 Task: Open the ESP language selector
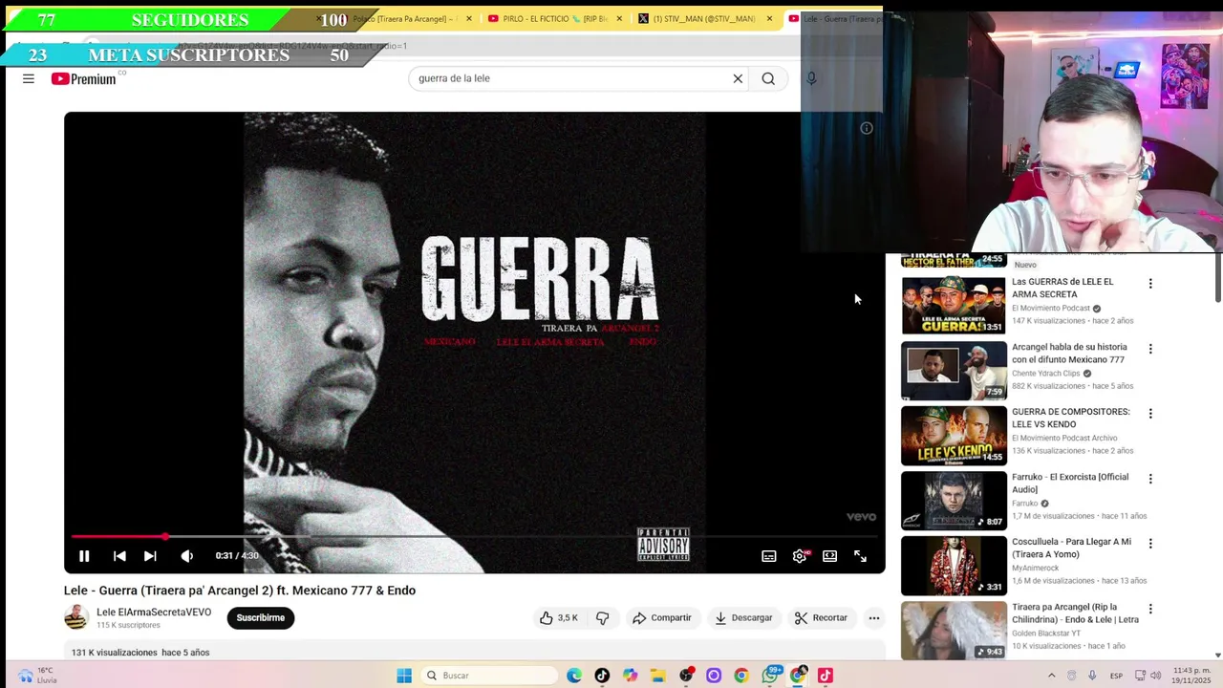1116,676
